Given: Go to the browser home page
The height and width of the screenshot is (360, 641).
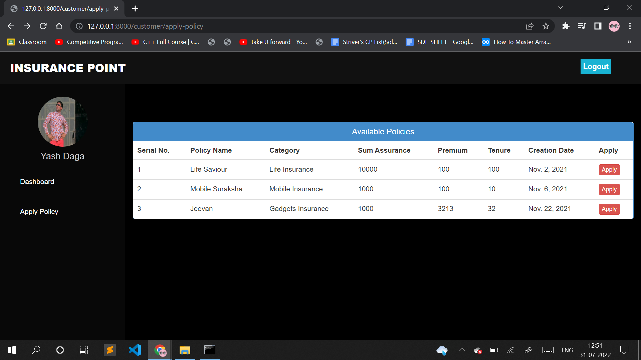Looking at the screenshot, I should click(x=59, y=26).
